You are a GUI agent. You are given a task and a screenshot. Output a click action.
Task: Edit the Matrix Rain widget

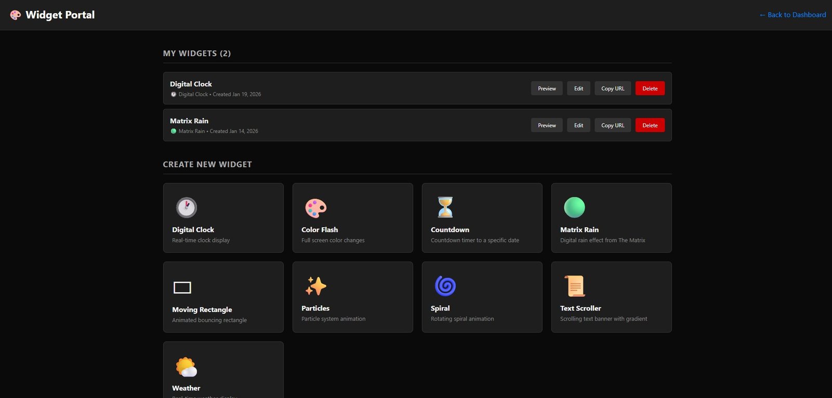[x=578, y=125]
